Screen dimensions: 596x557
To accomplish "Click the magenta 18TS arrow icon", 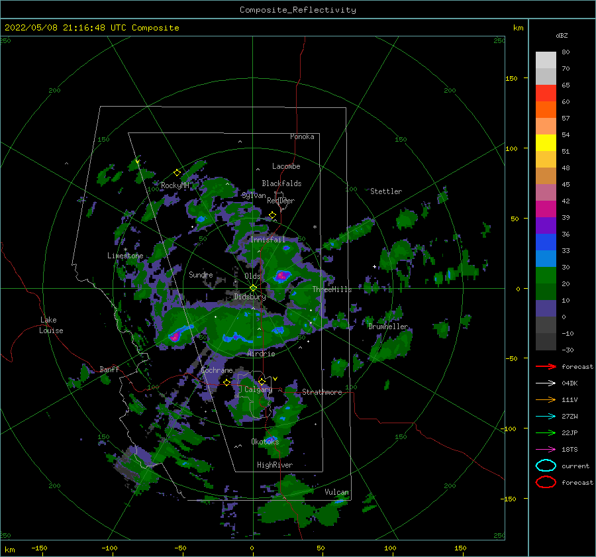I will pos(546,450).
